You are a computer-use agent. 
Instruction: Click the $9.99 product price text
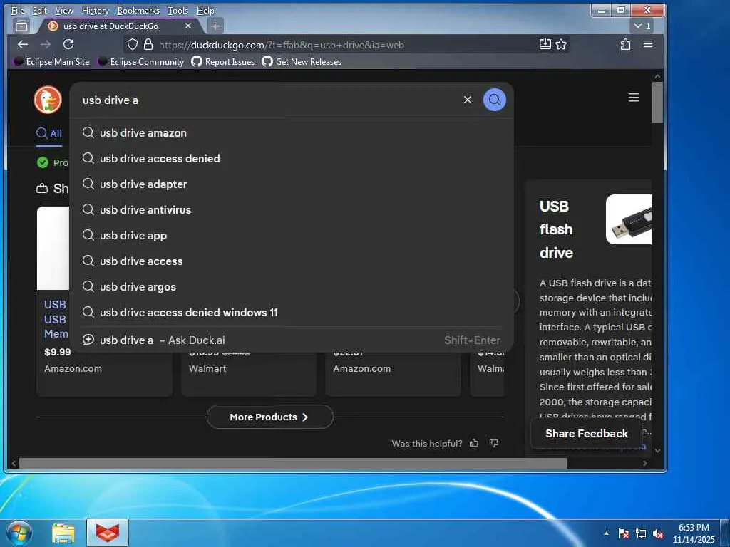(57, 352)
